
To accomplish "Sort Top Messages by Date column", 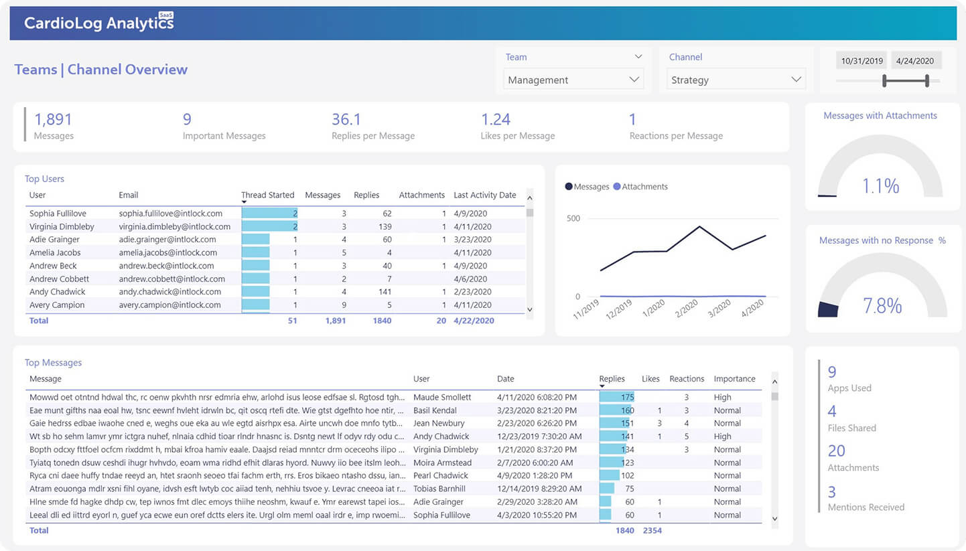I will click(506, 378).
